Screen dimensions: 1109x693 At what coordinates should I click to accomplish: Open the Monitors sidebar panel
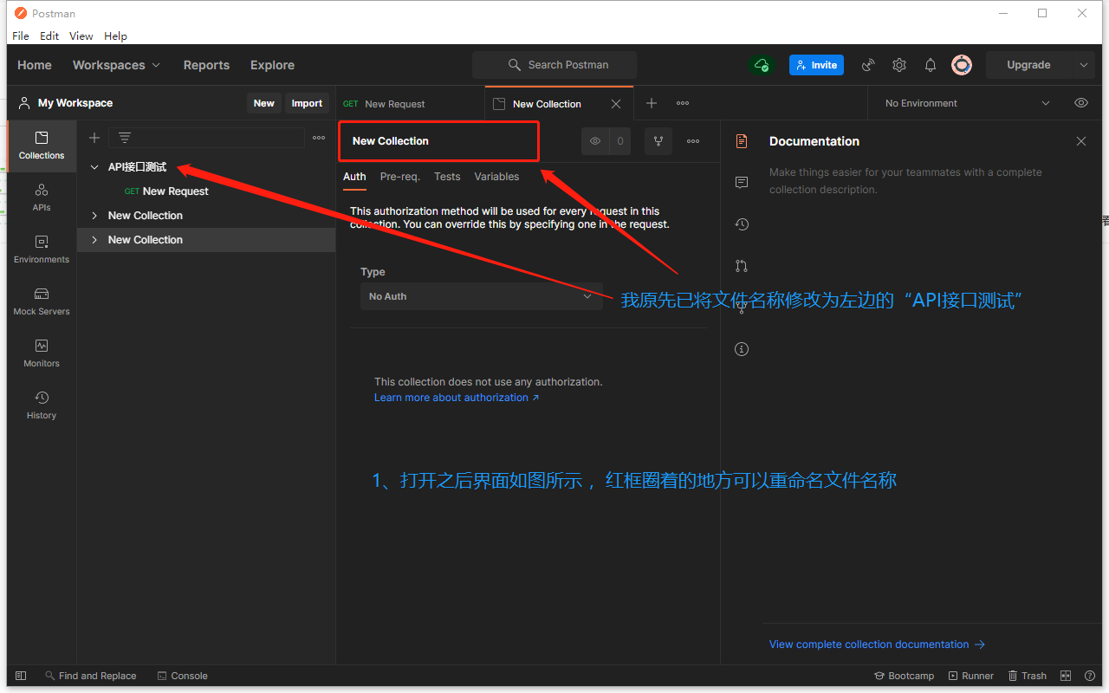coord(42,353)
